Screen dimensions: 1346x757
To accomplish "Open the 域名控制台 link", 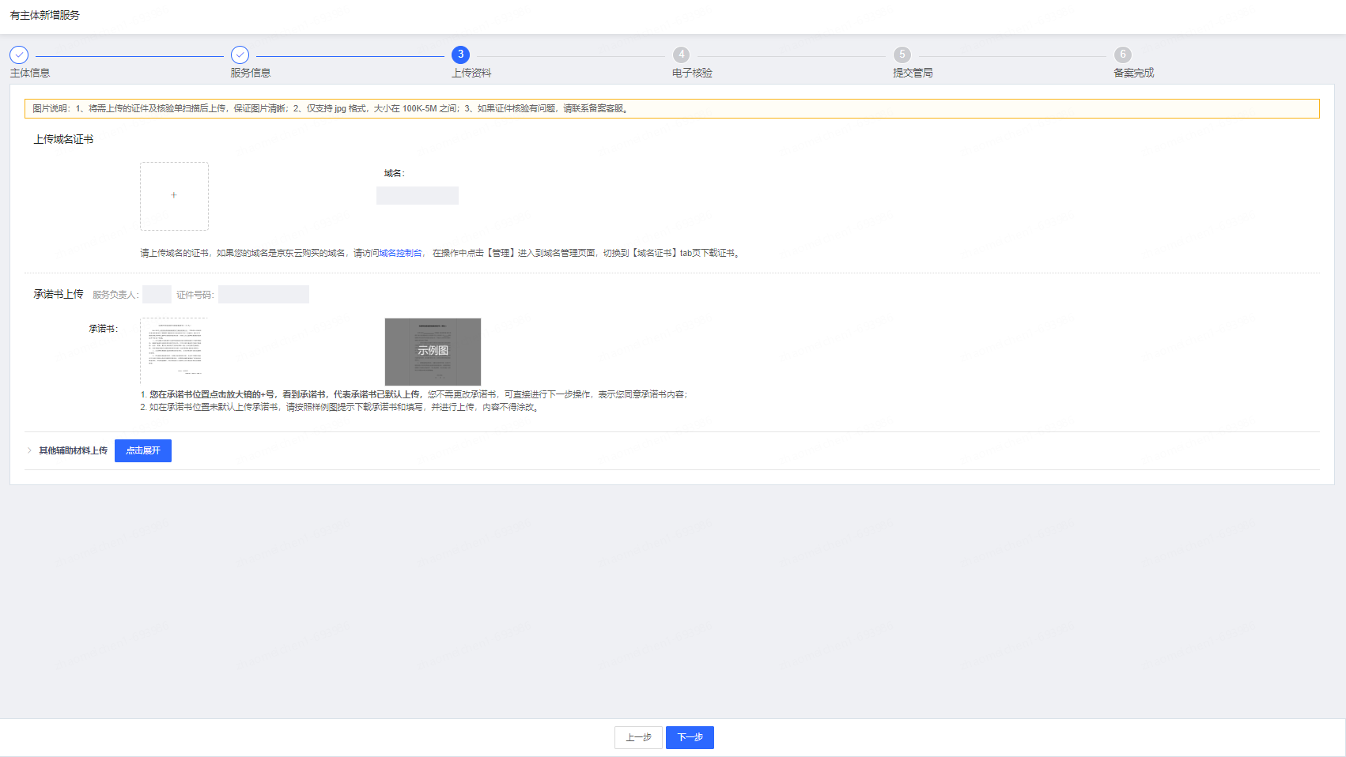I will (x=400, y=253).
